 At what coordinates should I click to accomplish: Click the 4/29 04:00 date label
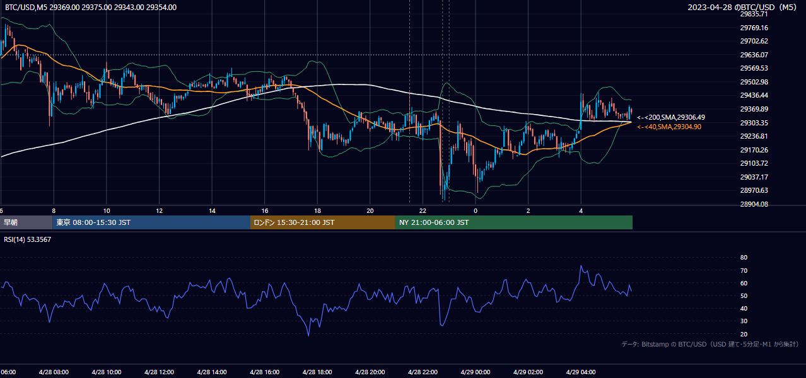580,372
